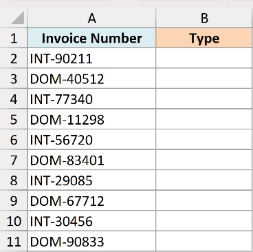Click empty Type cell beside DOM-67712

pos(204,200)
